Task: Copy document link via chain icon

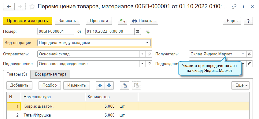Action: point(234,7)
